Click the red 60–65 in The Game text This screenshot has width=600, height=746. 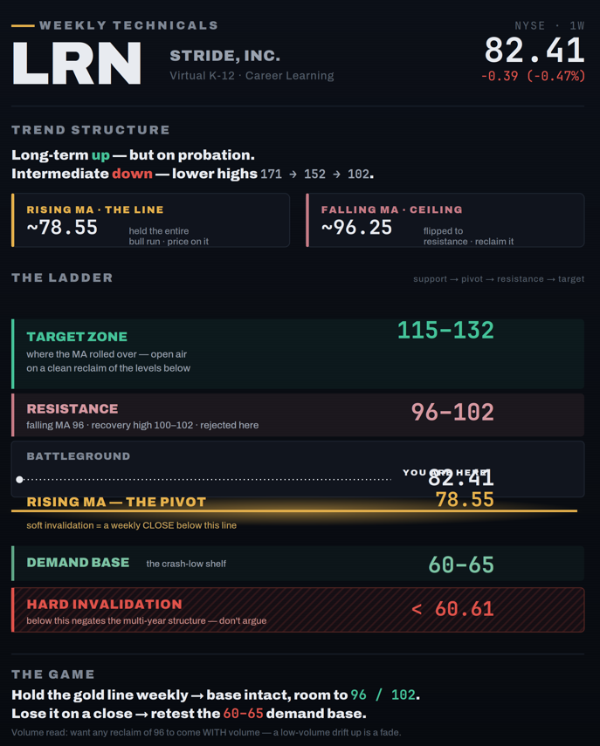tap(243, 714)
